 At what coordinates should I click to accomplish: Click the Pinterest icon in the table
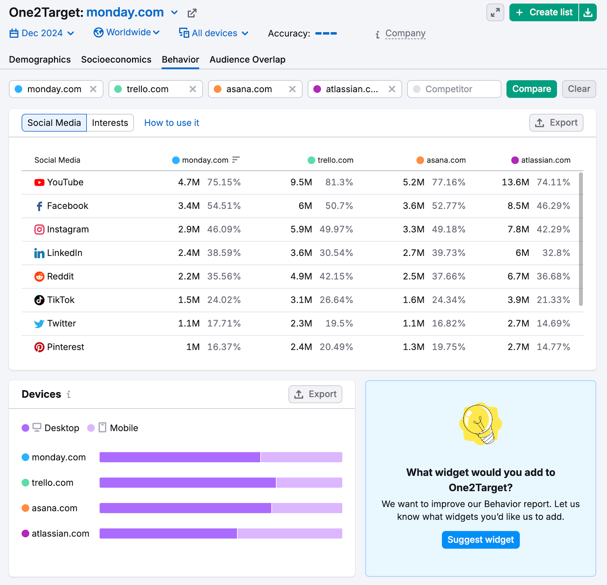tap(39, 347)
